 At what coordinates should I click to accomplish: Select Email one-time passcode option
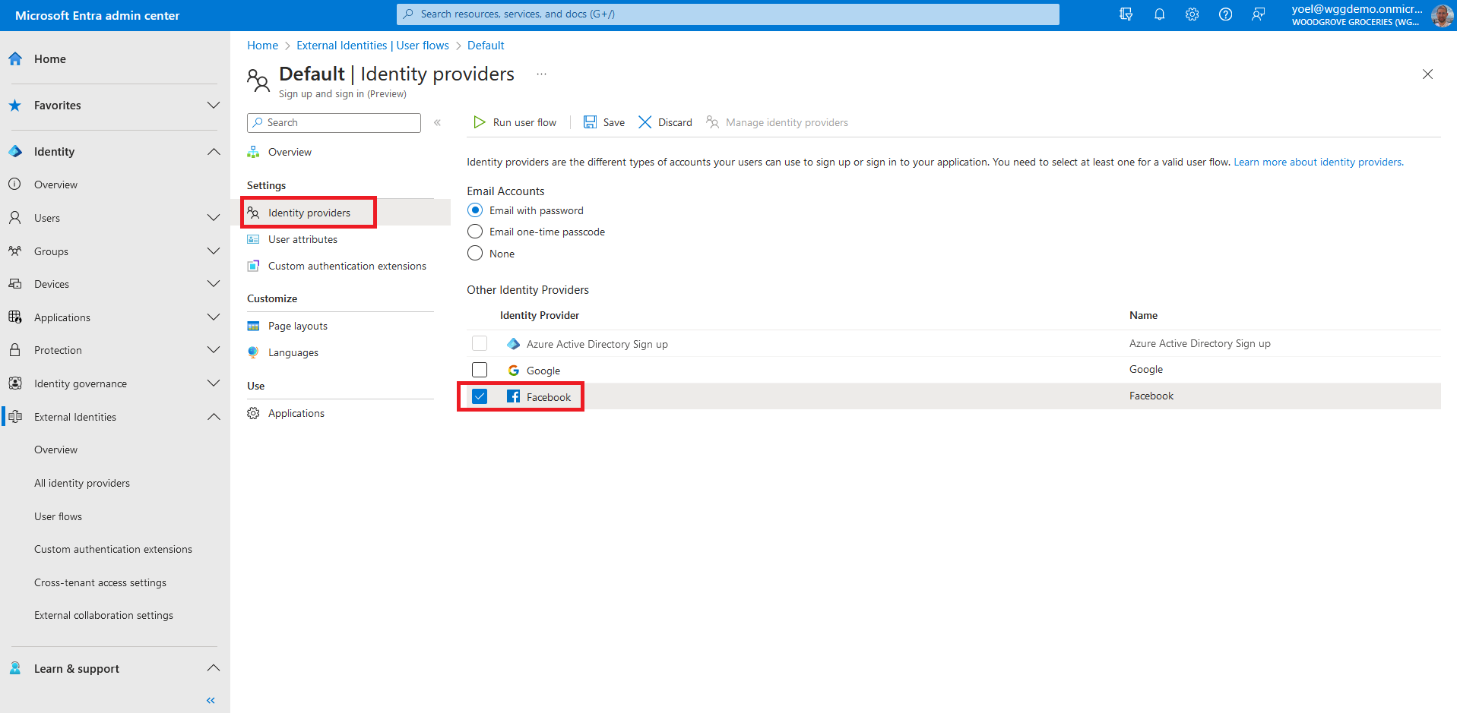(x=475, y=232)
